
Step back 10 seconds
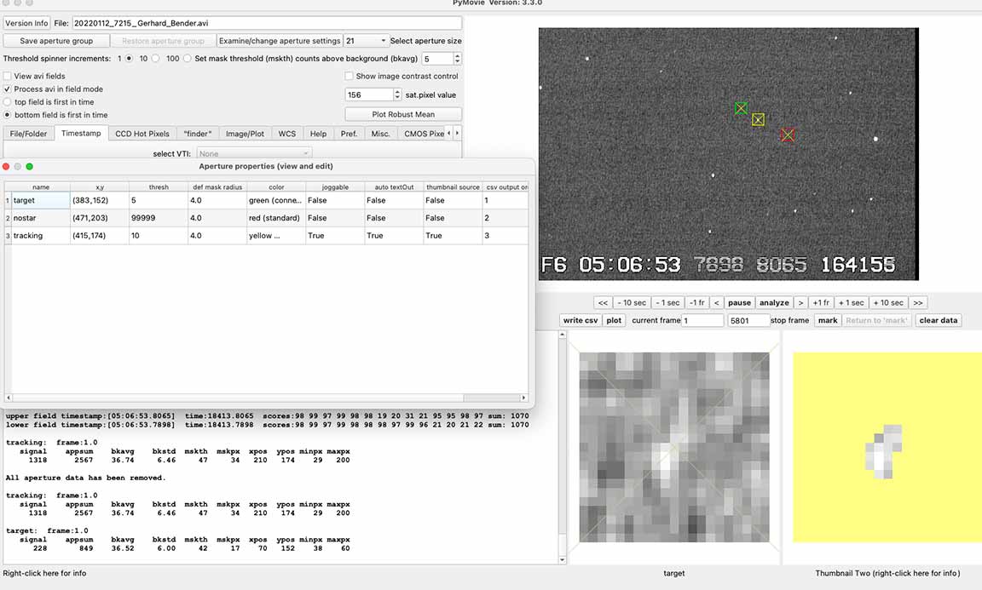point(632,303)
